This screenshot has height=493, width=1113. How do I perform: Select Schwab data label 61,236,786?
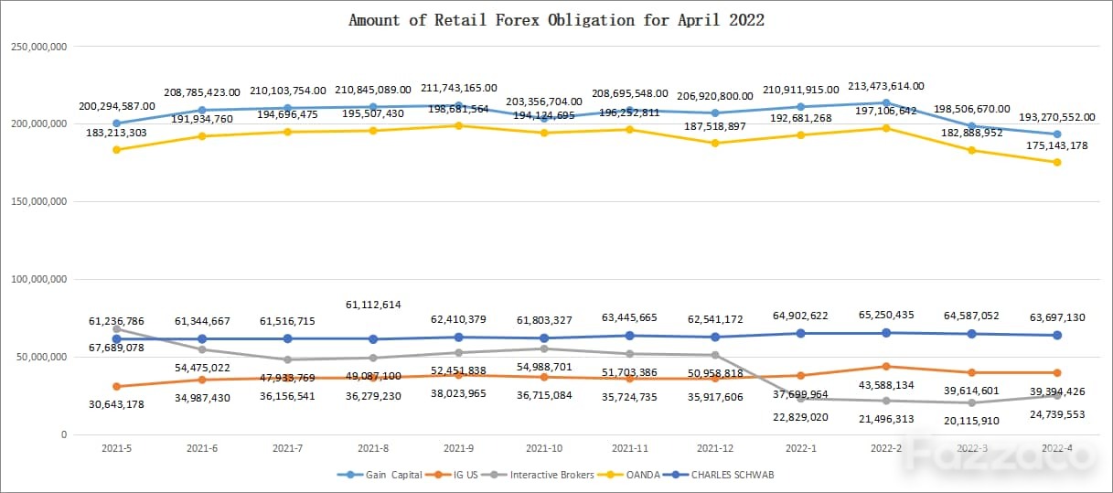tap(117, 322)
